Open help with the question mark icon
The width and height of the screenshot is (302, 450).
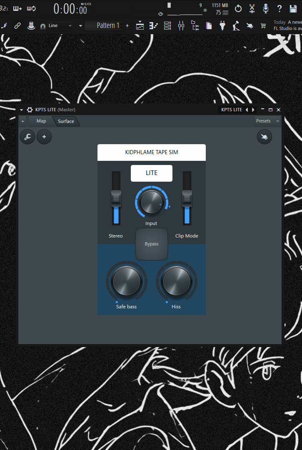280,9
